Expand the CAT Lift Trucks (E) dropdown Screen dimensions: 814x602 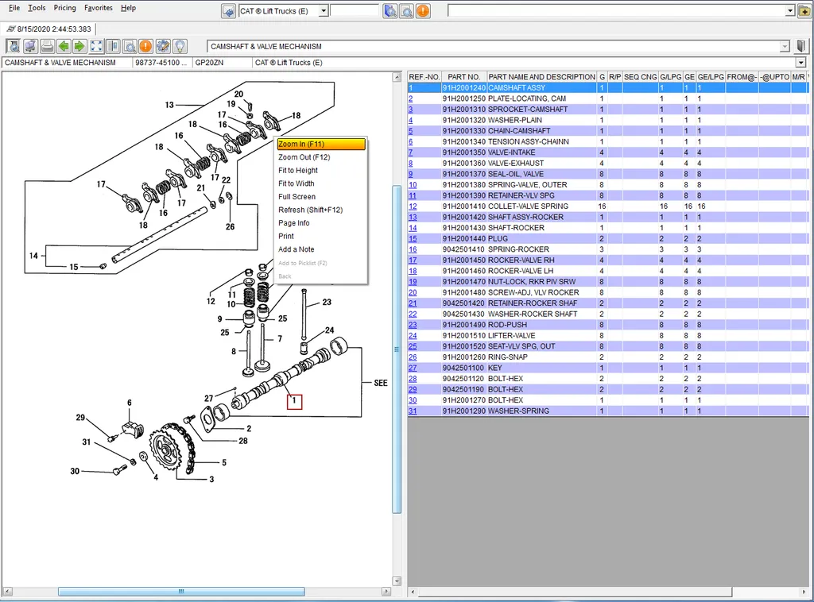(323, 11)
